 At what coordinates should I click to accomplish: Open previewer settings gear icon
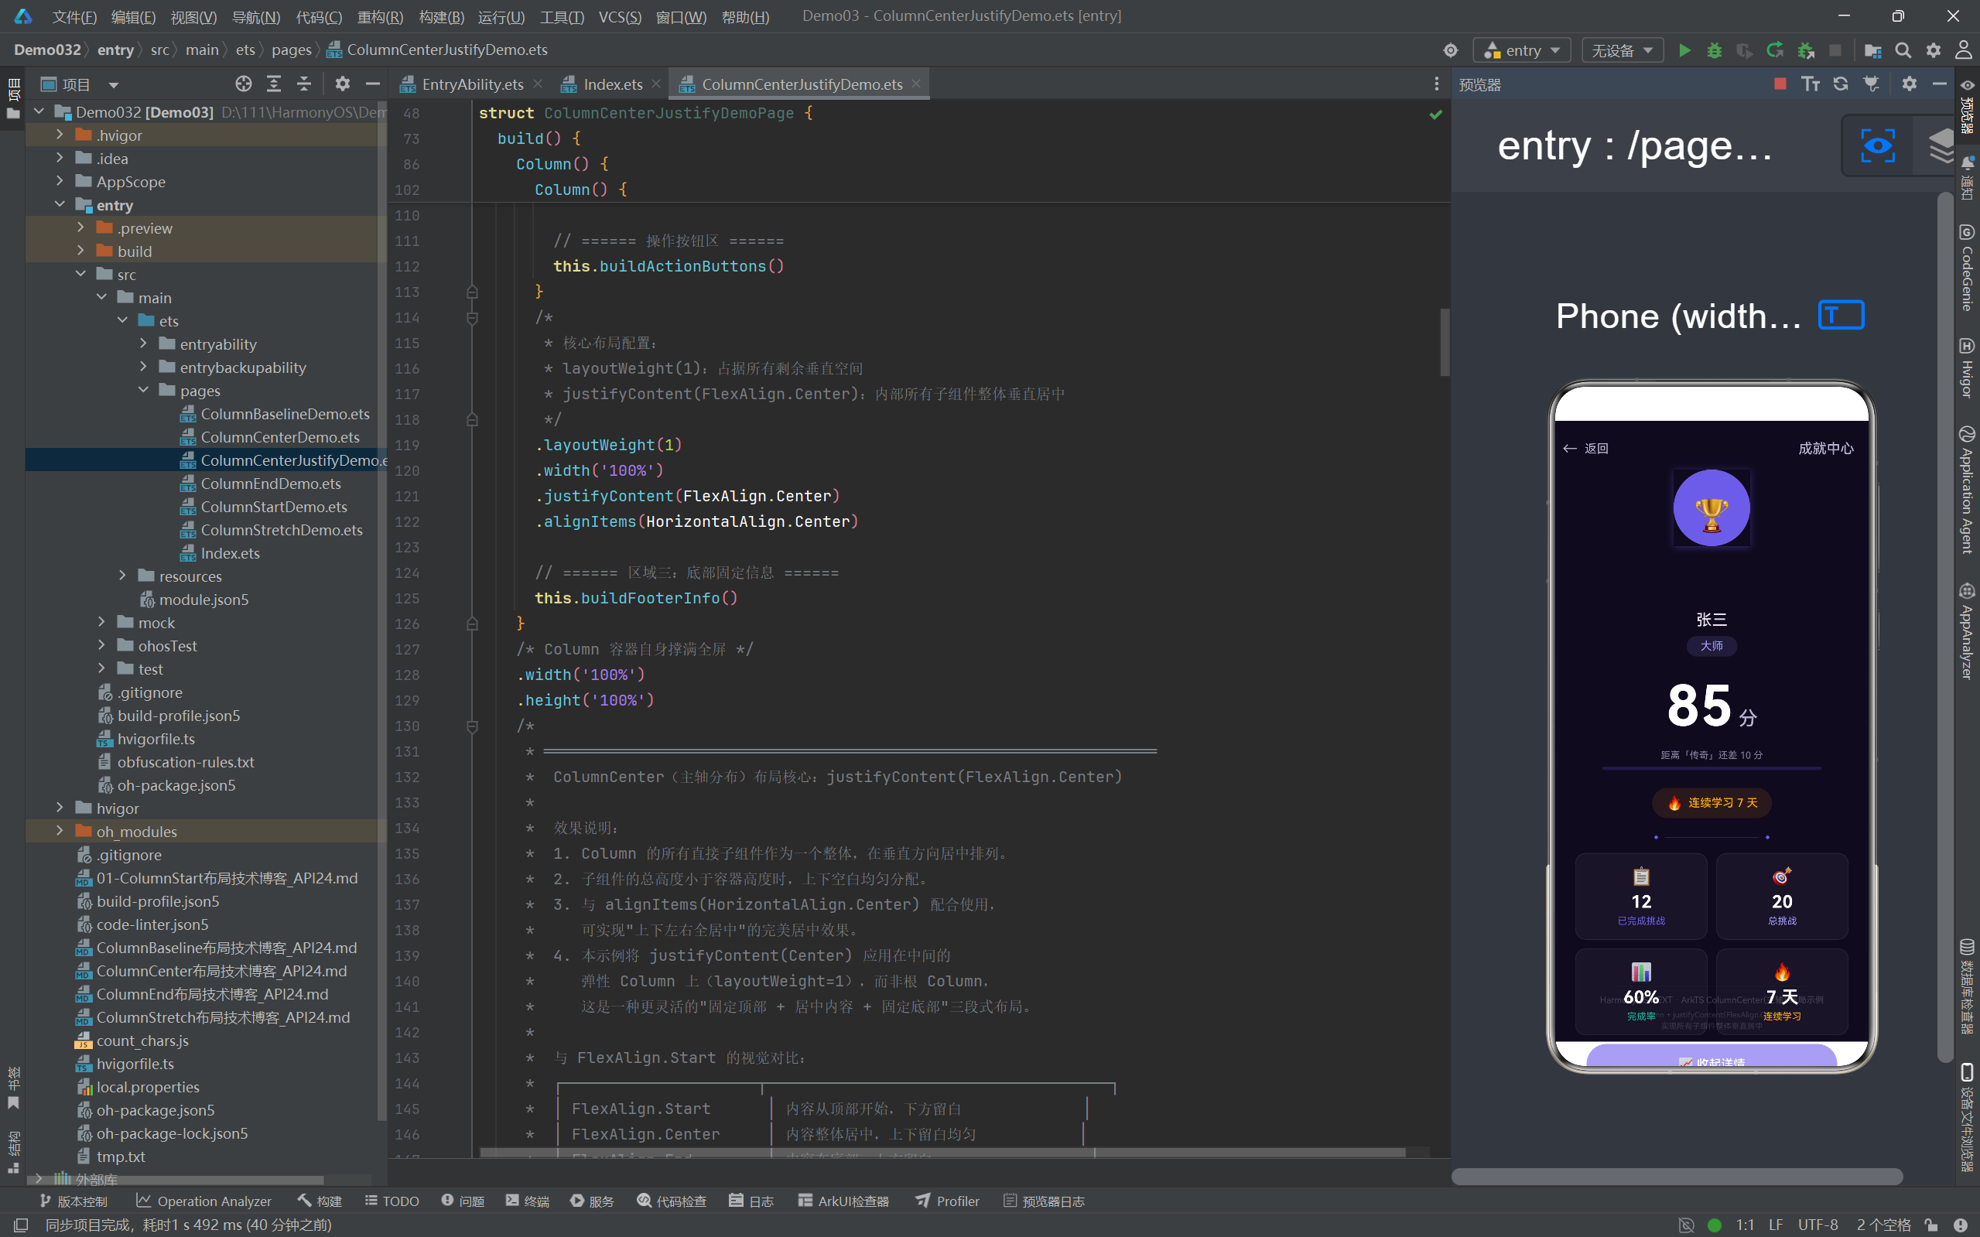pos(1909,84)
